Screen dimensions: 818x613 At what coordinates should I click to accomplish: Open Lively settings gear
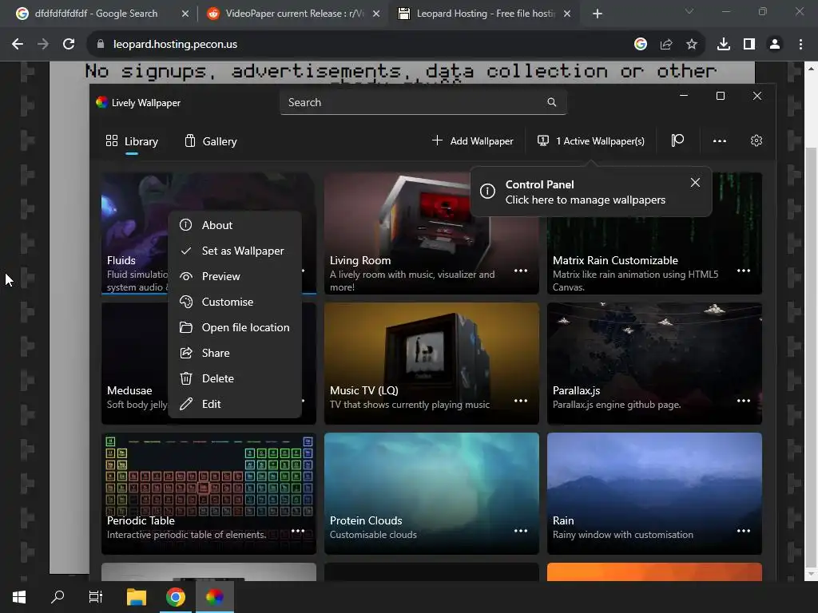[756, 140]
